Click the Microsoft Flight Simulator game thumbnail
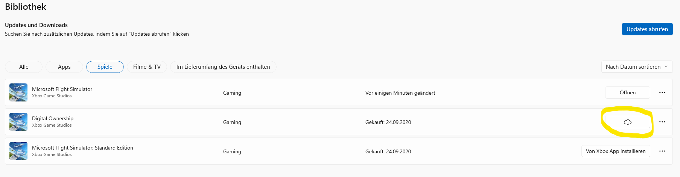The image size is (680, 177). click(x=18, y=92)
